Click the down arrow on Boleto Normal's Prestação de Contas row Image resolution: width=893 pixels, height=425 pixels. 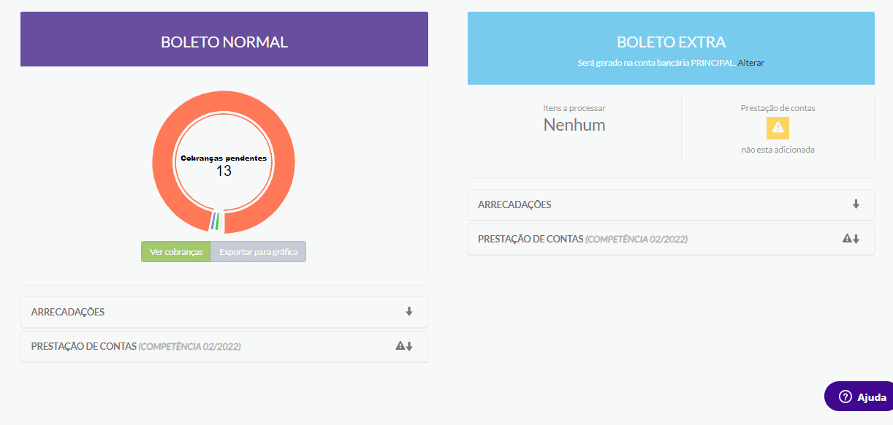[409, 346]
